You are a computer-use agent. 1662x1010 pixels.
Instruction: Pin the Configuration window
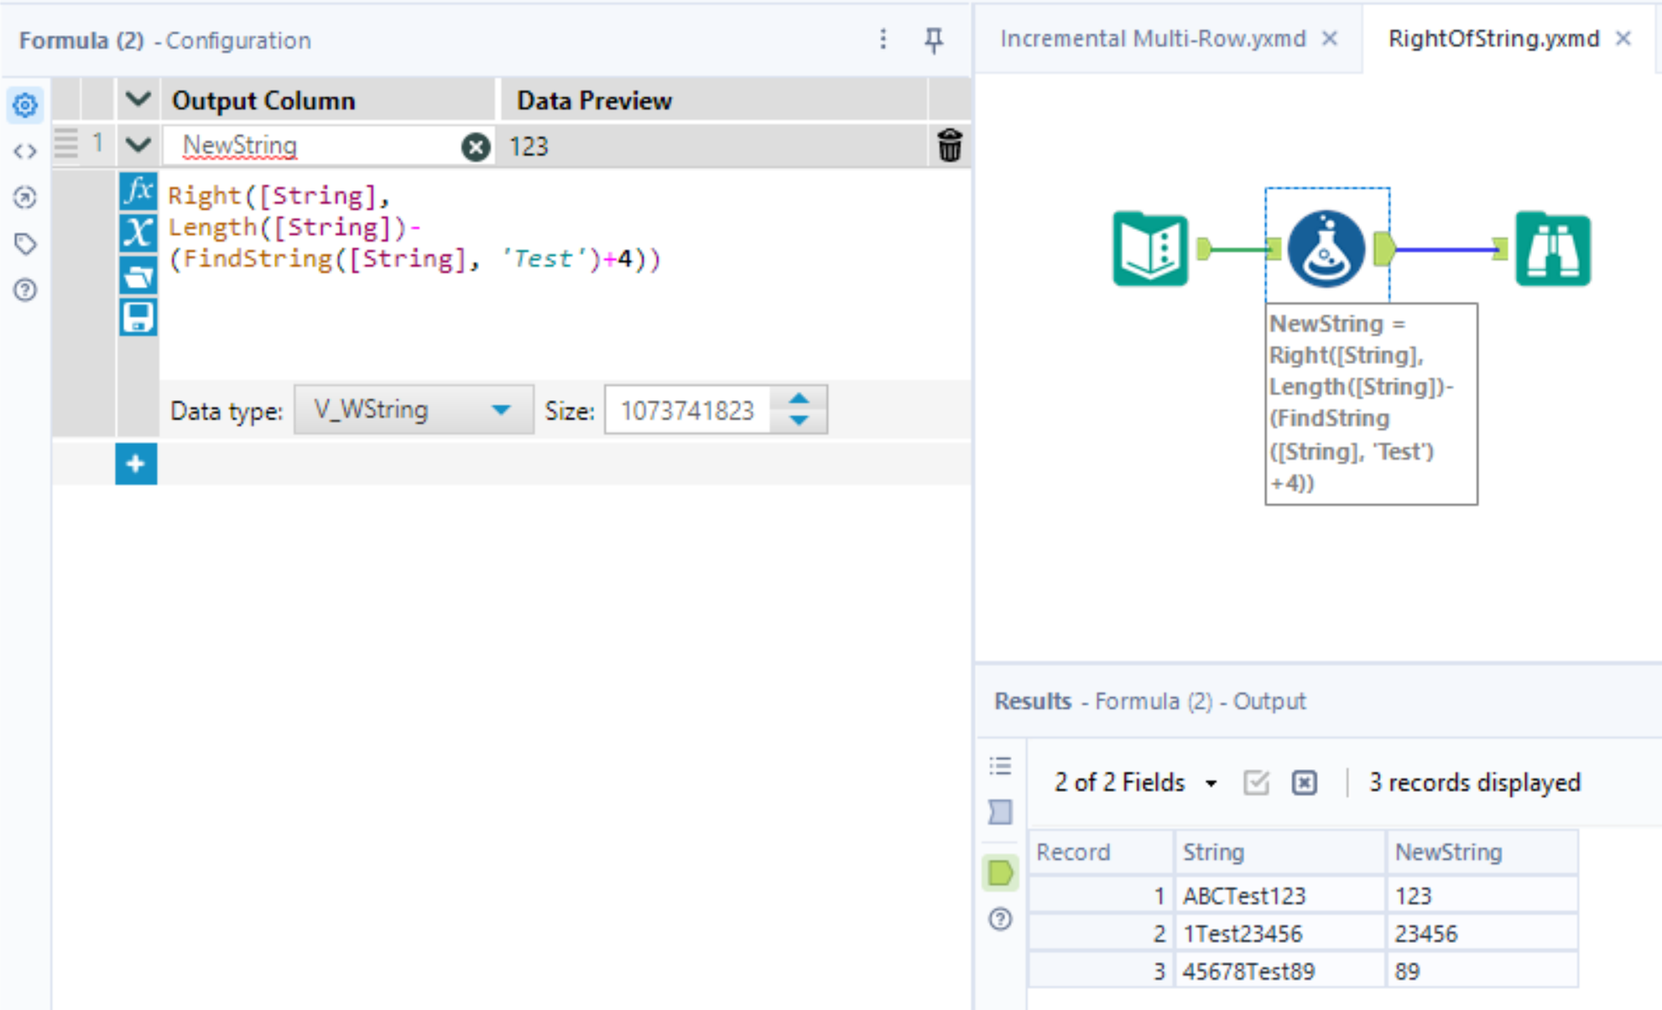click(x=933, y=39)
